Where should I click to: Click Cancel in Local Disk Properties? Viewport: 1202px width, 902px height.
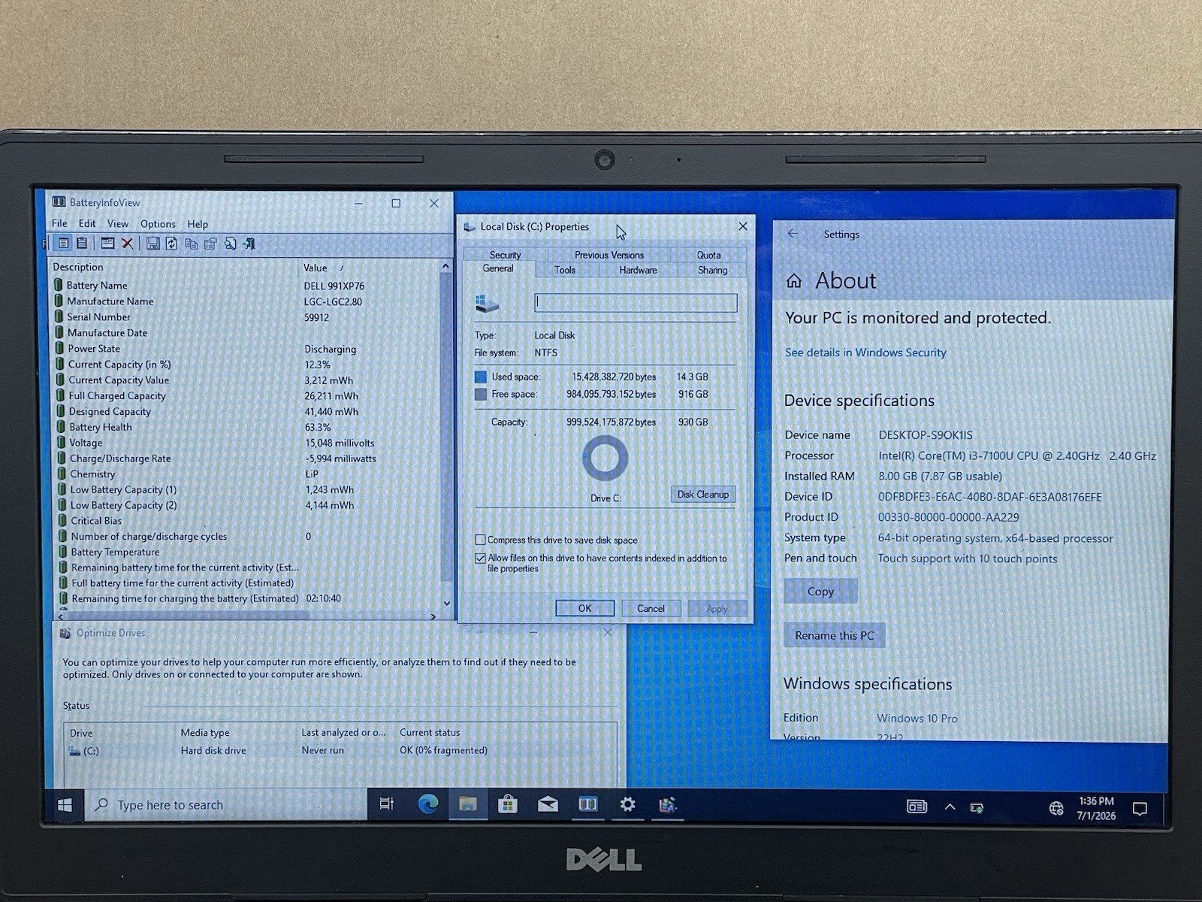(x=651, y=608)
